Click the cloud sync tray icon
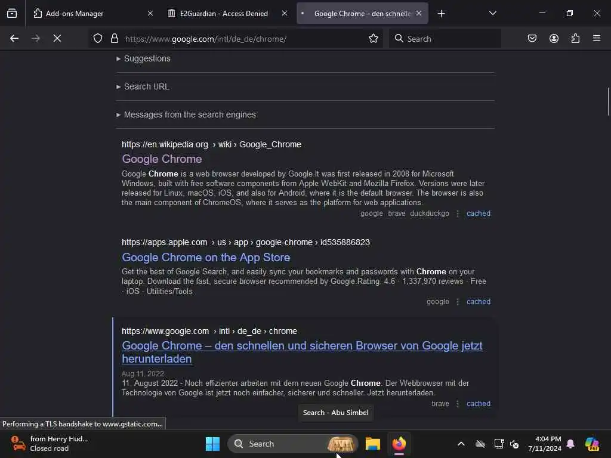 click(x=480, y=444)
